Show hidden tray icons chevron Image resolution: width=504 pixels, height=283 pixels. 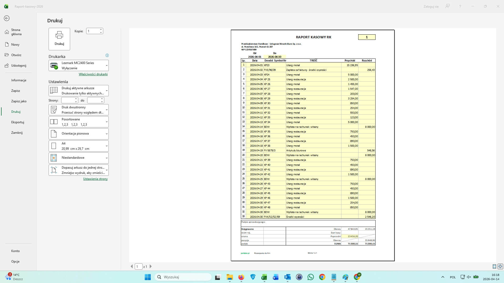(x=443, y=277)
